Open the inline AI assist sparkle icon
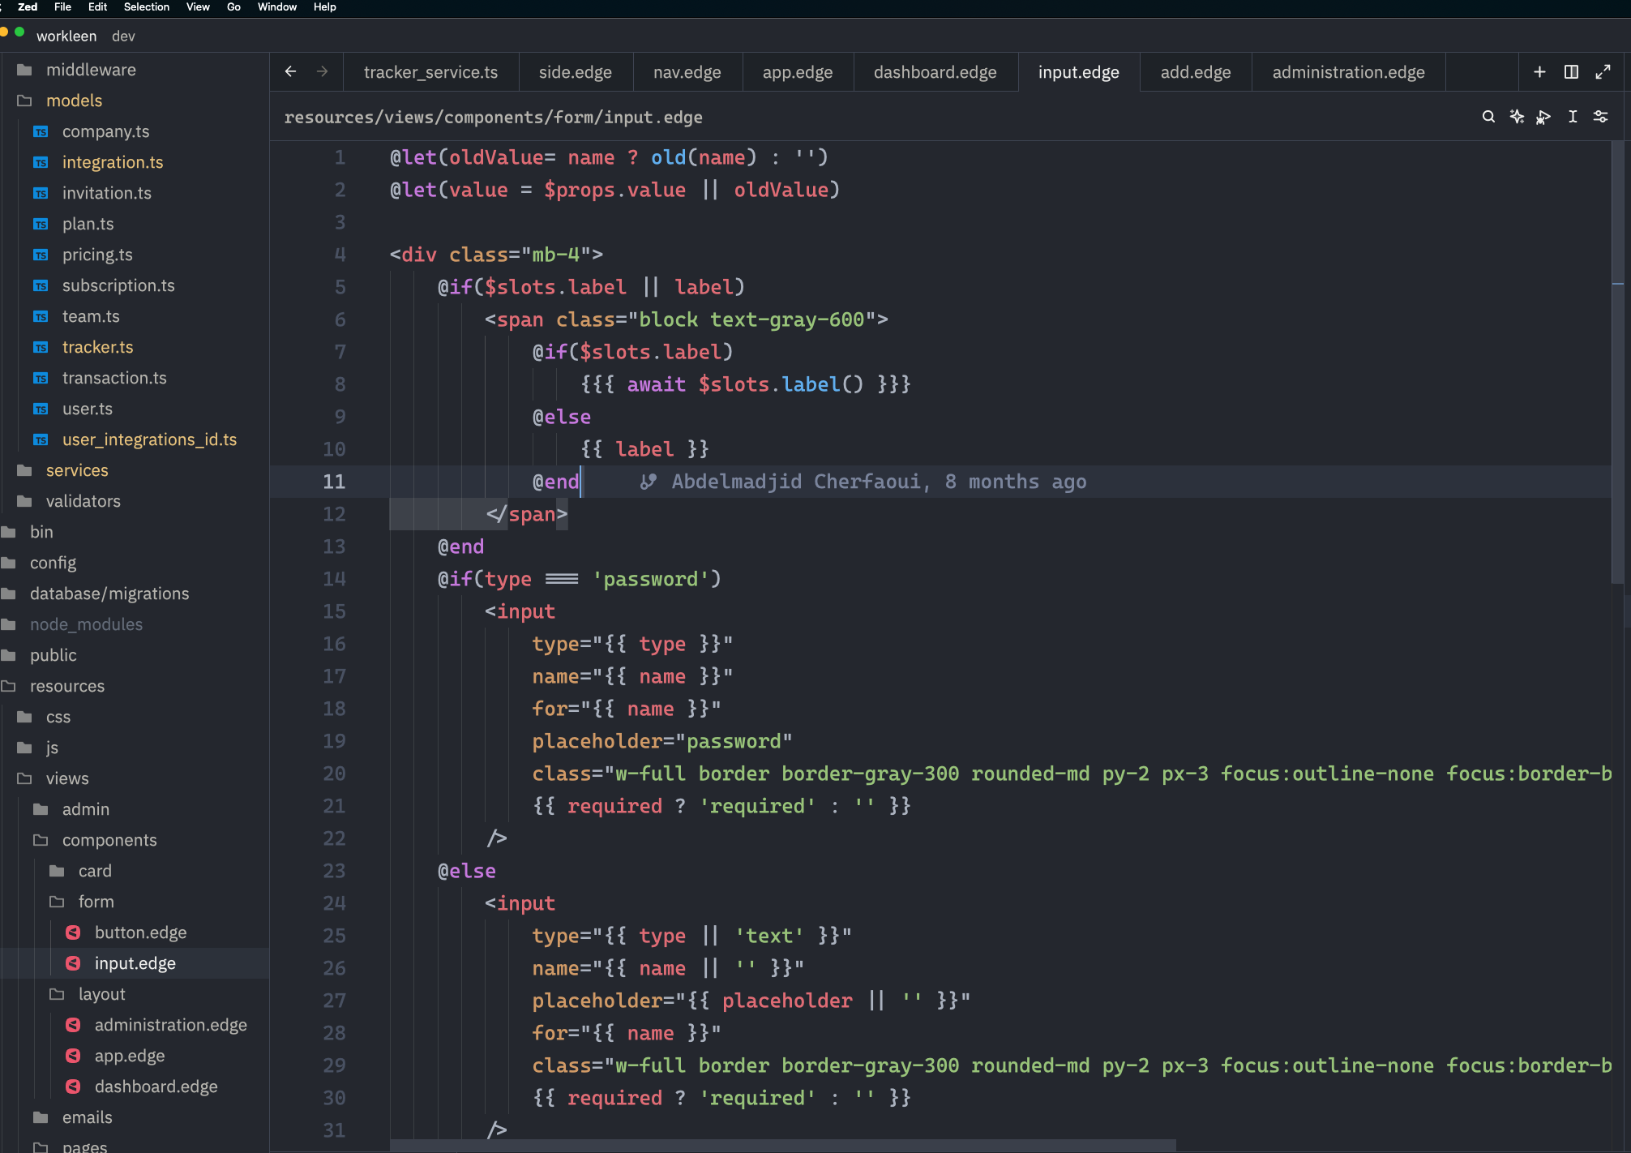Image resolution: width=1631 pixels, height=1153 pixels. pyautogui.click(x=1517, y=117)
